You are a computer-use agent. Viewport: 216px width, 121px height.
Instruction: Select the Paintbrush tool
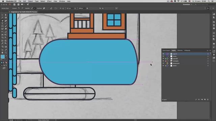[6, 26]
